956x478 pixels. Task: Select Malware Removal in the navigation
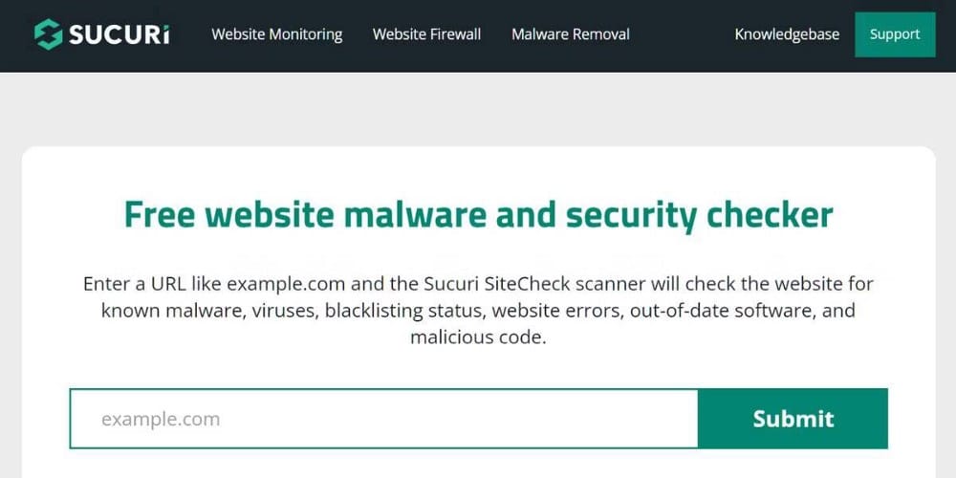point(571,34)
